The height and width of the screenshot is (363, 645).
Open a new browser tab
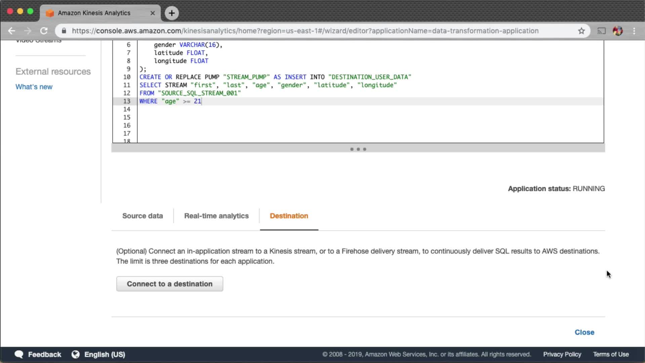(x=172, y=13)
